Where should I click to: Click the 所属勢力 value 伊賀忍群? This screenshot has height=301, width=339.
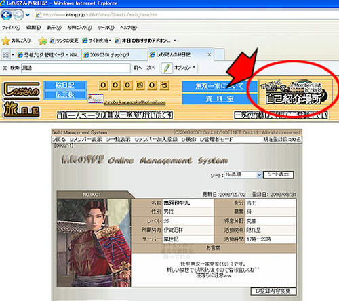click(x=174, y=230)
